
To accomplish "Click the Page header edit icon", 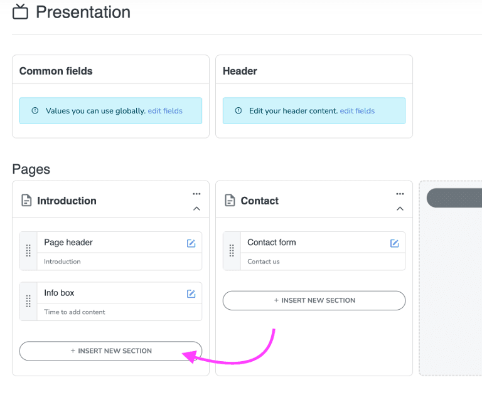I will tap(191, 243).
